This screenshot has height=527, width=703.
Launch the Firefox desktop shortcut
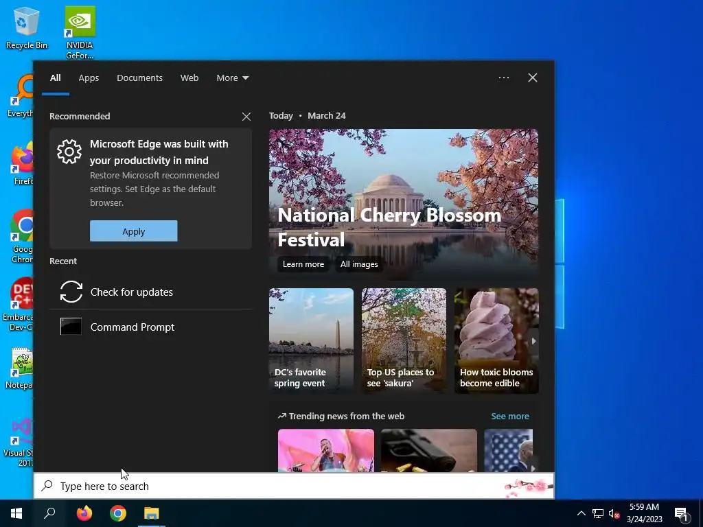tap(21, 163)
